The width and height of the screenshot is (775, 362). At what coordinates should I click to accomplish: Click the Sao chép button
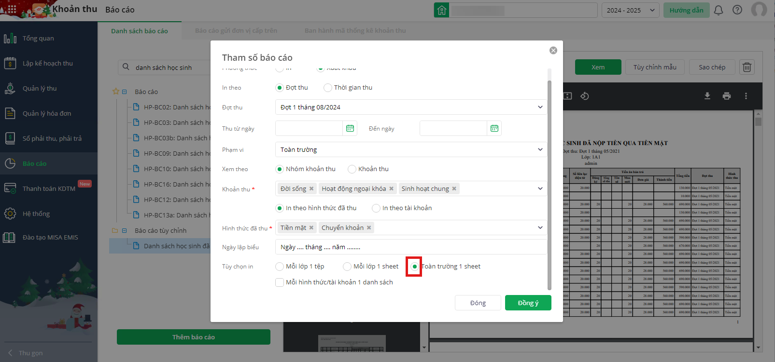pos(712,67)
